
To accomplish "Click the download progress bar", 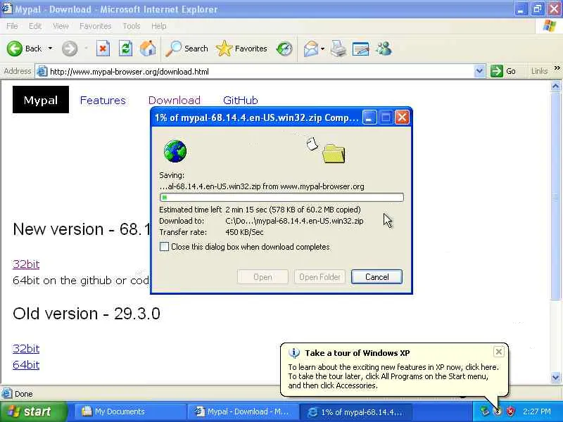I will (281, 198).
